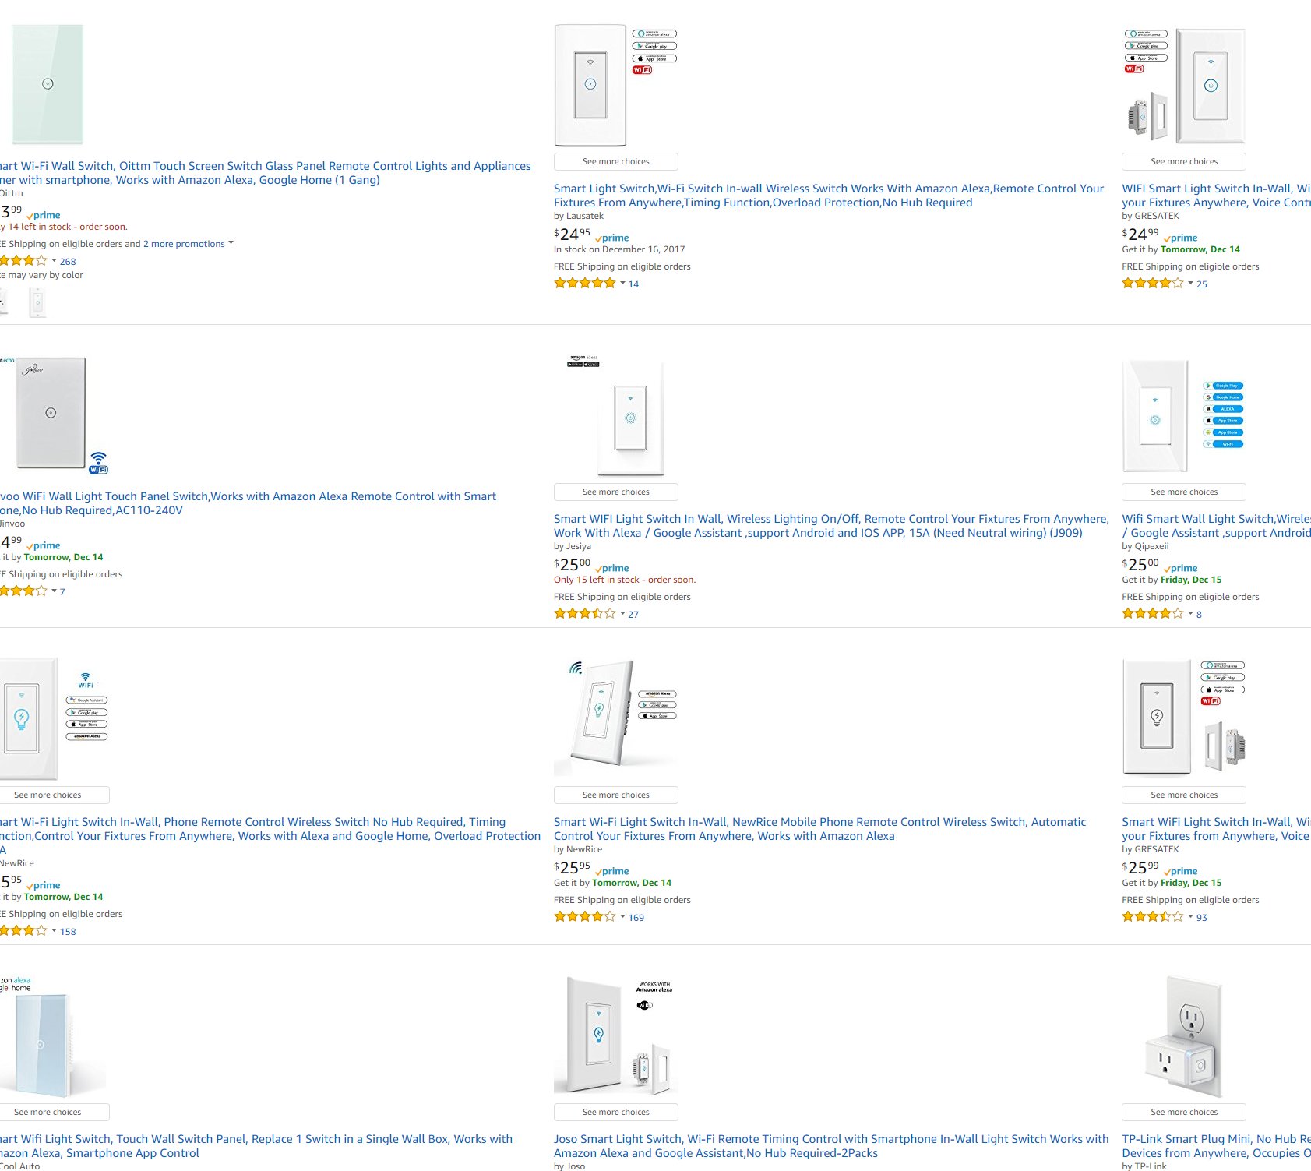This screenshot has height=1171, width=1311.
Task: Open the Oittm Touch Screen Switch title link
Action: pos(265,173)
